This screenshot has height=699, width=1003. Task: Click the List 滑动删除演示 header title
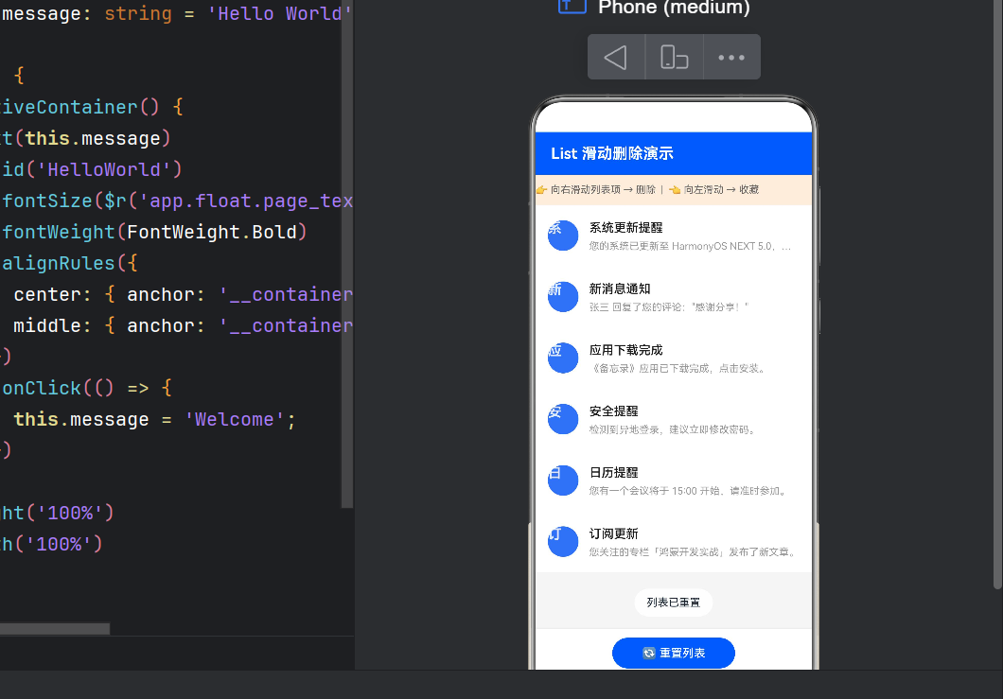pyautogui.click(x=612, y=153)
